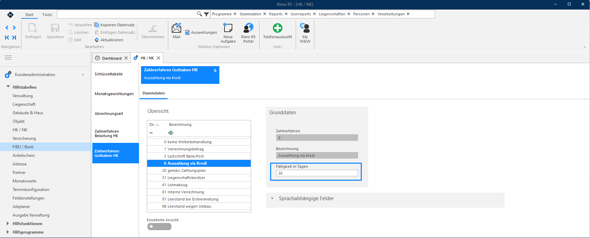Select FIBU / Bank in sidebar
The image size is (590, 238).
(45, 147)
